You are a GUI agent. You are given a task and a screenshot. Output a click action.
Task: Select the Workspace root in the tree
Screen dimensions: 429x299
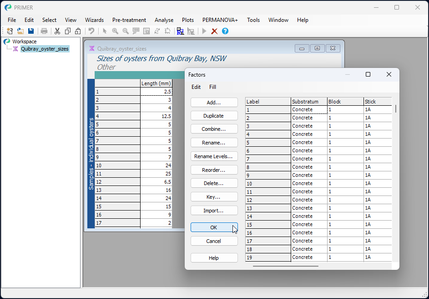(x=24, y=41)
